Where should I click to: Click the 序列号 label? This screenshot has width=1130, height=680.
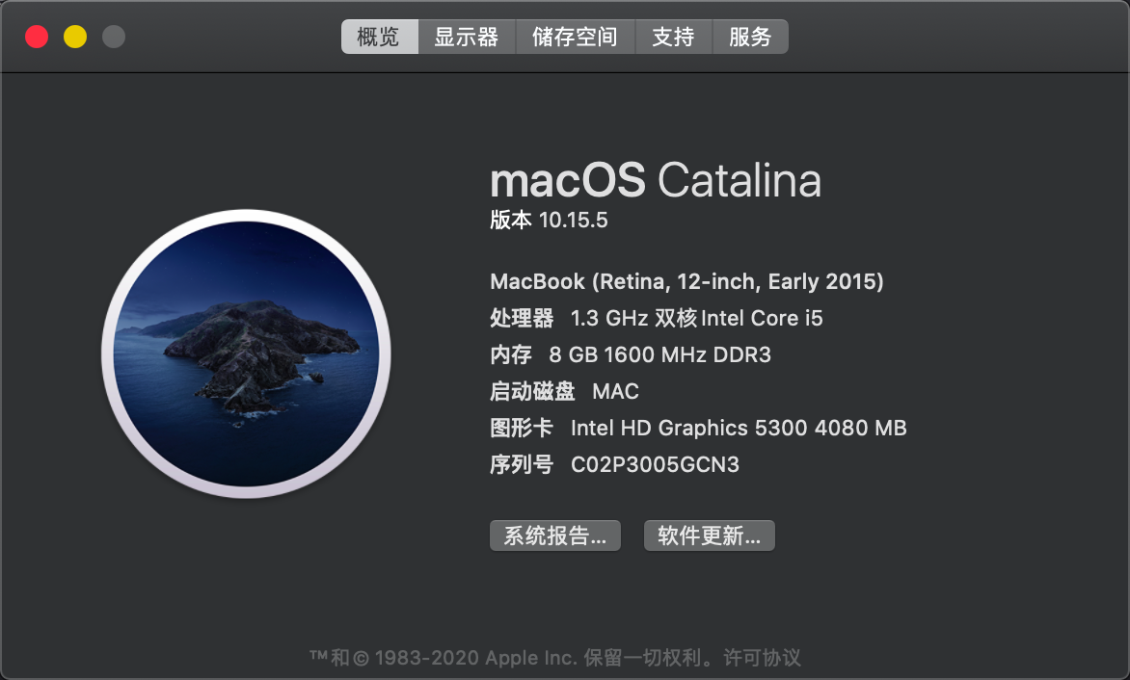click(x=522, y=465)
